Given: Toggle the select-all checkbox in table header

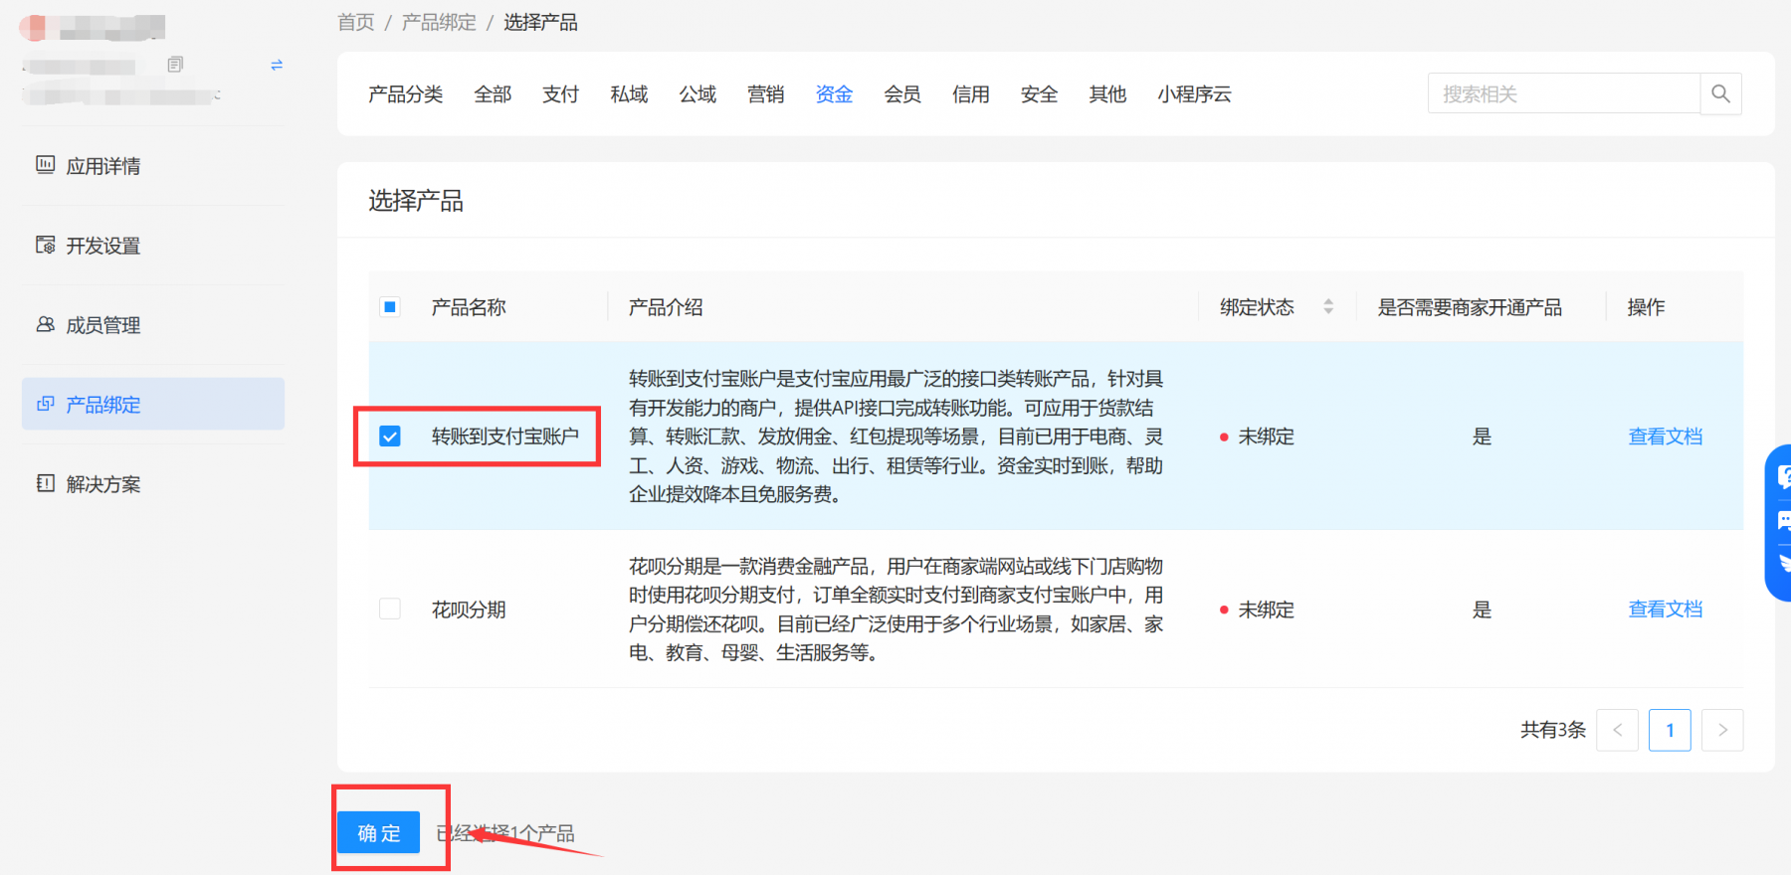Looking at the screenshot, I should click(x=390, y=307).
